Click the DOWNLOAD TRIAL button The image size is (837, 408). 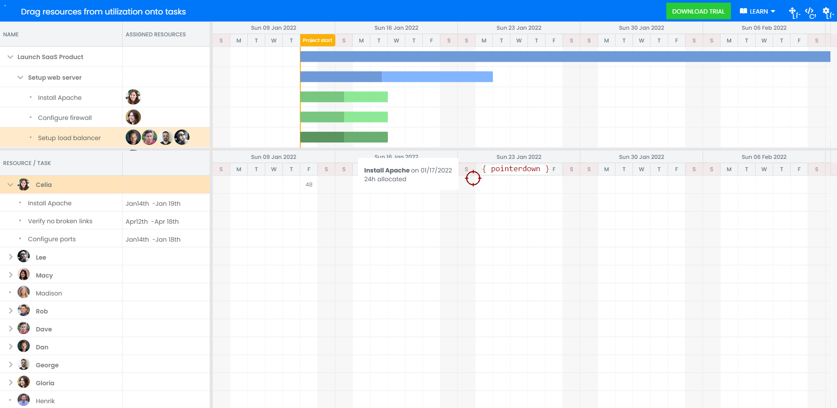click(698, 11)
